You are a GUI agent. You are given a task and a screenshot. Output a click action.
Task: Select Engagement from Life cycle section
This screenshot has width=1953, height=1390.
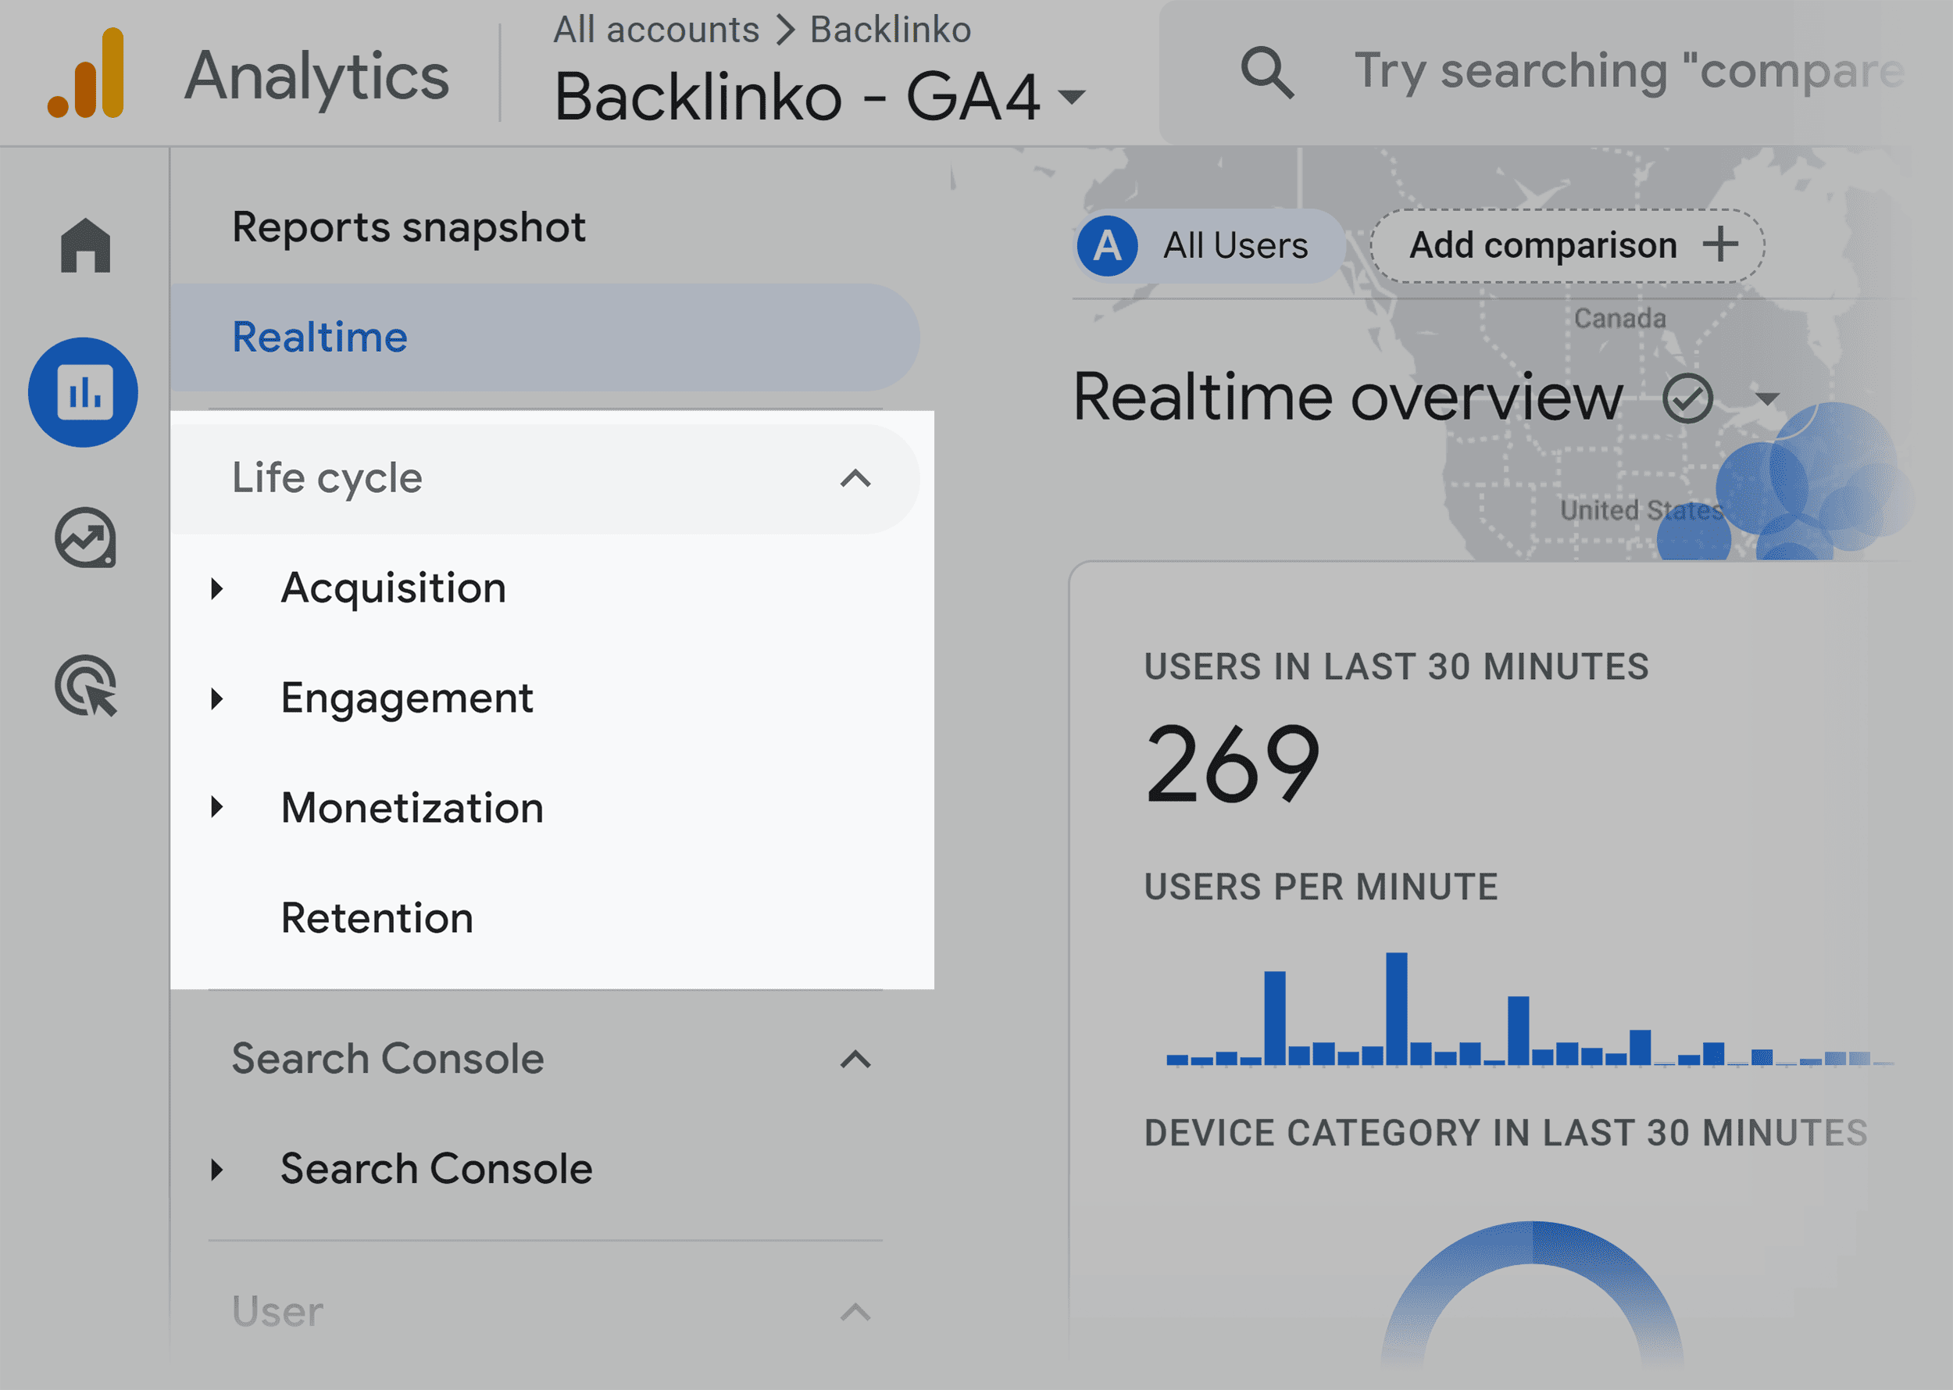coord(408,696)
